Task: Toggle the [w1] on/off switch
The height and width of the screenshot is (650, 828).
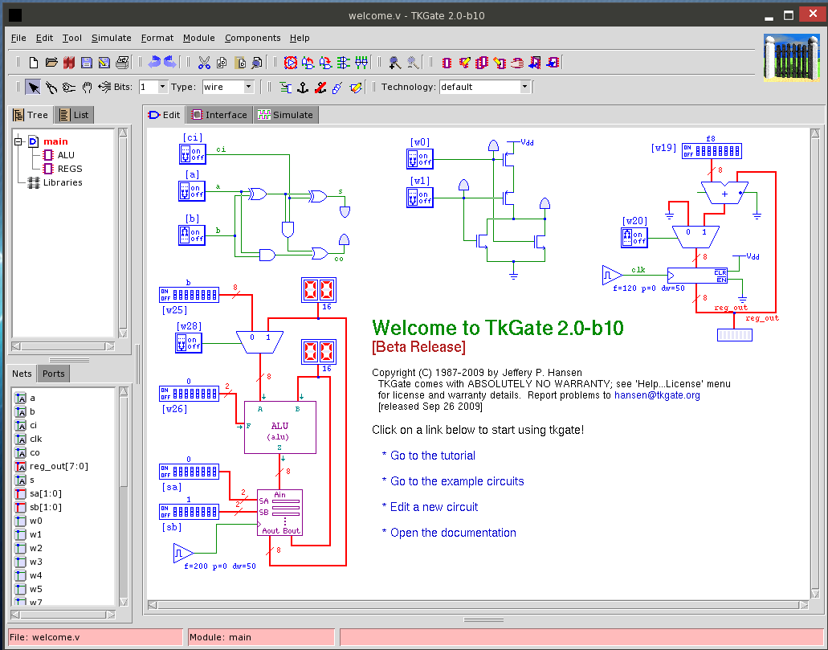Action: tap(419, 198)
